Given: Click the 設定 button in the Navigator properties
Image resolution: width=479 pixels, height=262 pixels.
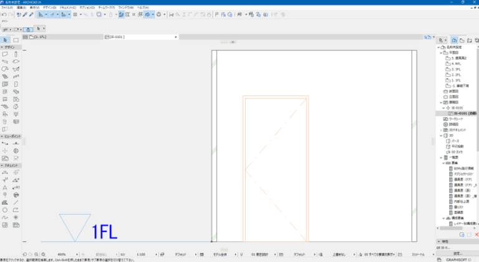Looking at the screenshot, I should click(457, 253).
